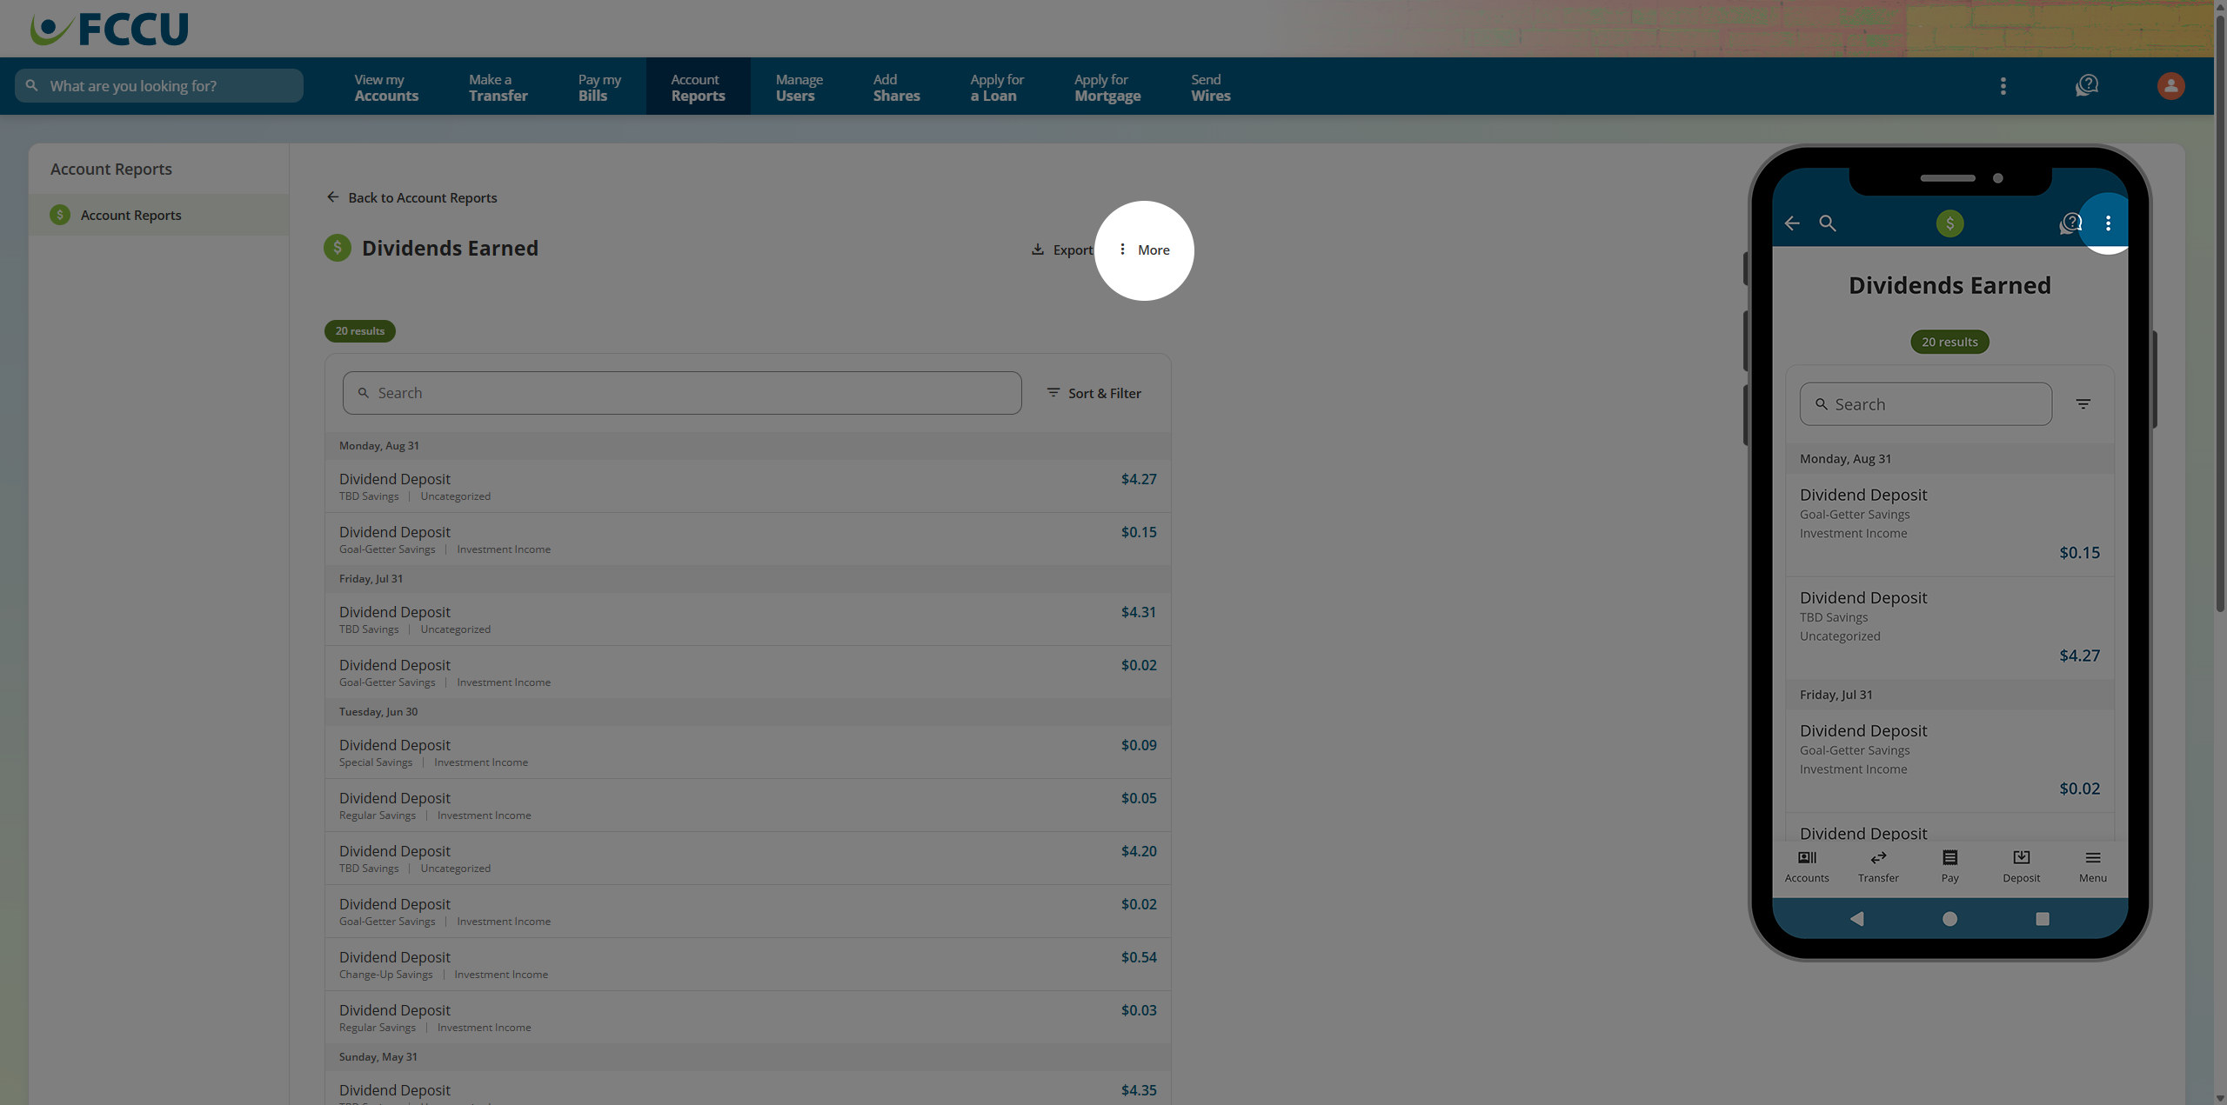The image size is (2227, 1105).
Task: Open View my Accounts menu
Action: [386, 87]
